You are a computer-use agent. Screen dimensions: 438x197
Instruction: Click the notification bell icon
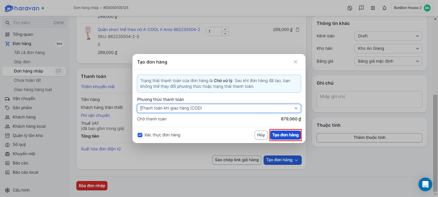384,8
